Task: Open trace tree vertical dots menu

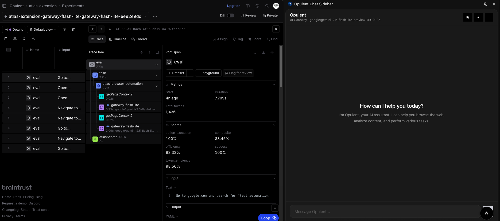Action: [x=149, y=52]
